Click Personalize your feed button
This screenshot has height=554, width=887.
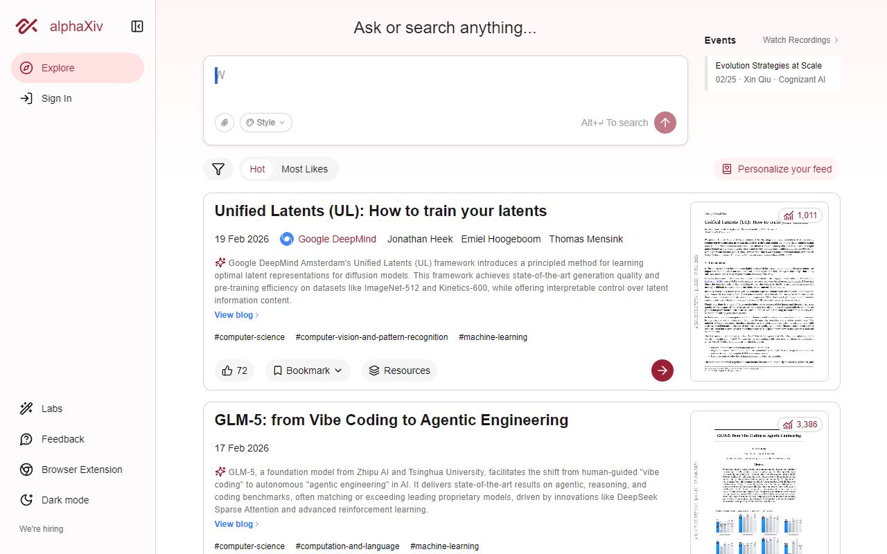(x=776, y=169)
